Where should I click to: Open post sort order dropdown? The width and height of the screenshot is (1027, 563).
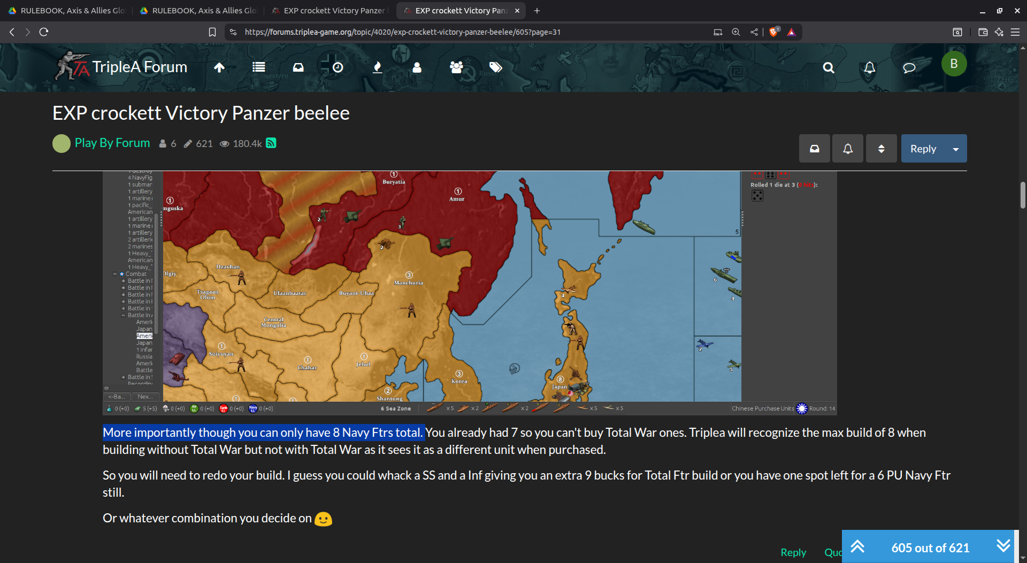click(881, 149)
